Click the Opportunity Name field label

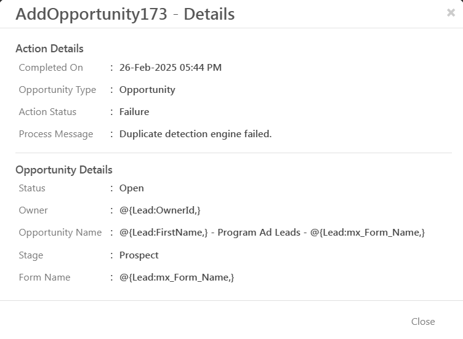click(60, 233)
